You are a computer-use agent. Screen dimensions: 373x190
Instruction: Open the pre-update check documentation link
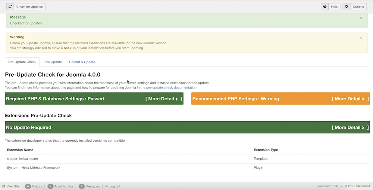pos(171,87)
